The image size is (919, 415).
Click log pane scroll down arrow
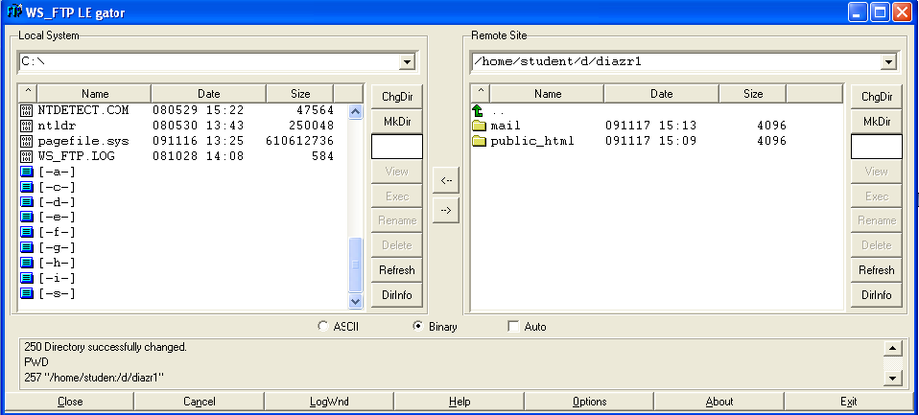[892, 379]
